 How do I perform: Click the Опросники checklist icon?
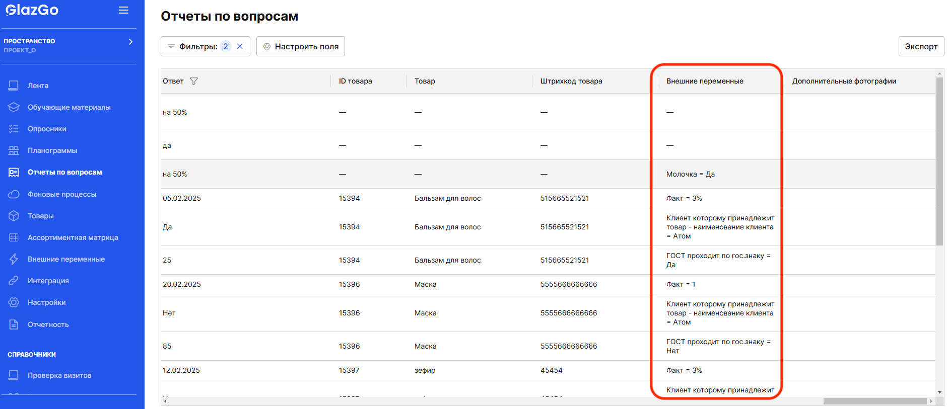click(x=14, y=129)
